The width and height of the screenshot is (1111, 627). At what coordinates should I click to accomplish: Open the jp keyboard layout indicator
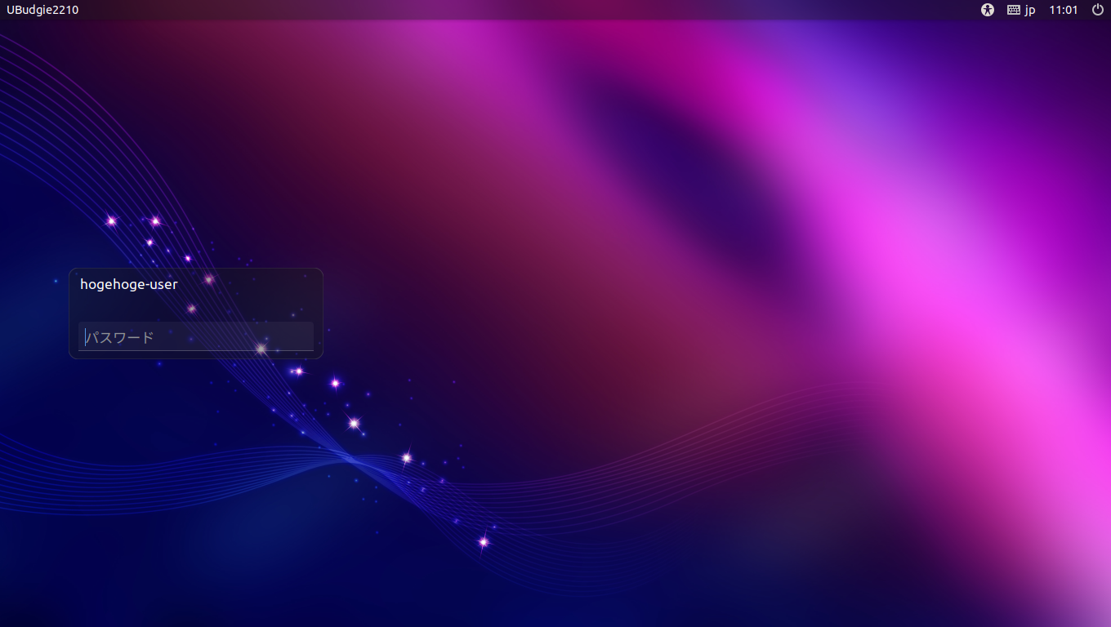pos(1021,10)
